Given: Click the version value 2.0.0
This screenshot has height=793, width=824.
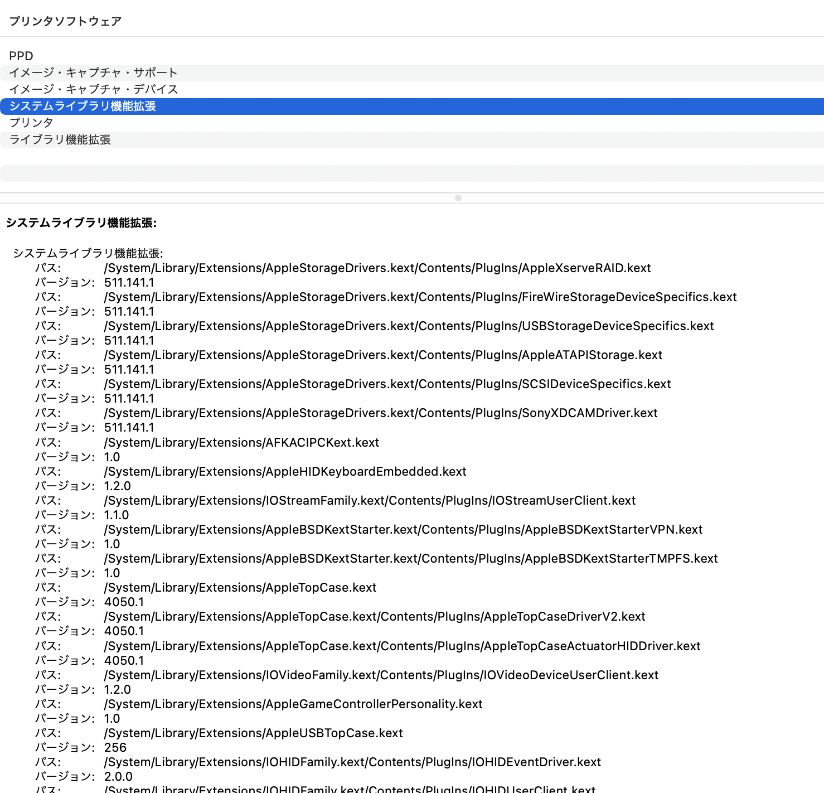Looking at the screenshot, I should pyautogui.click(x=118, y=777).
